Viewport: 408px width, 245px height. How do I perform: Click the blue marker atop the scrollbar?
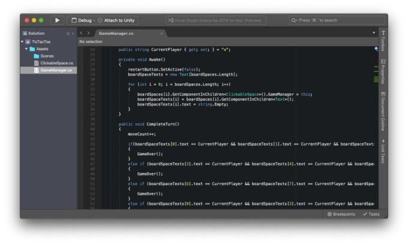[x=376, y=49]
